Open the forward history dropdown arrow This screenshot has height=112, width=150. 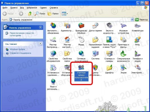point(25,14)
